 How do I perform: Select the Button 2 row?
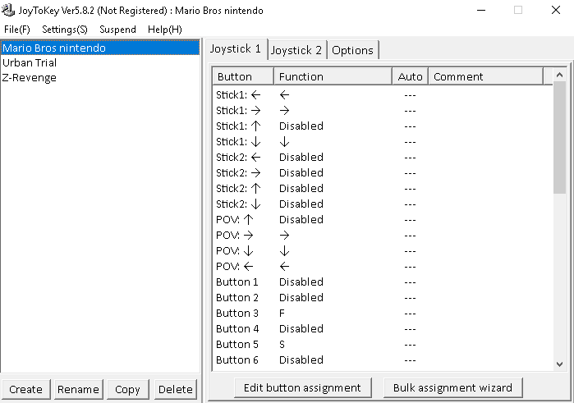pyautogui.click(x=383, y=298)
